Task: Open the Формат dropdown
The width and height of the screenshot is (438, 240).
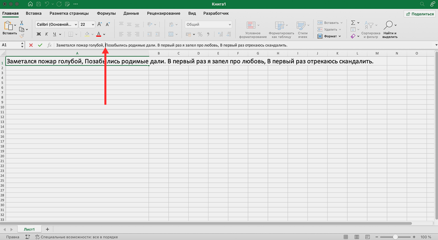Action: [x=329, y=36]
